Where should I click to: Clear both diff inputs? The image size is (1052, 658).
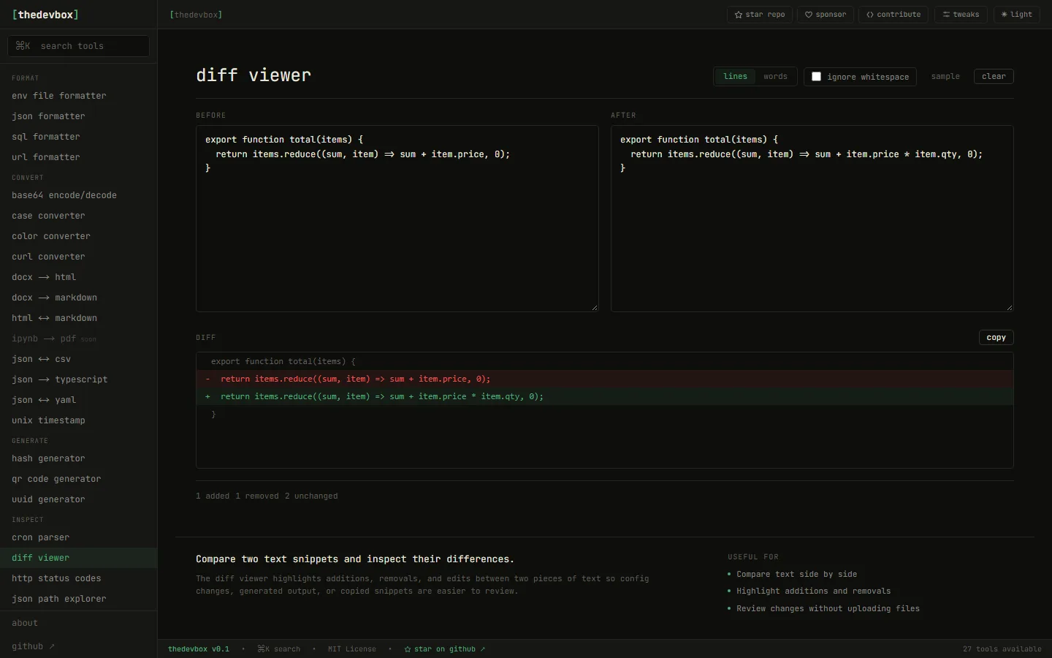coord(994,77)
